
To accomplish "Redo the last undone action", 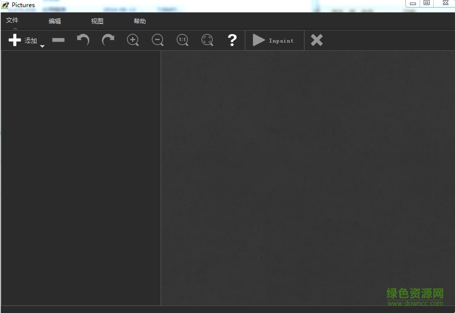I will tap(108, 40).
